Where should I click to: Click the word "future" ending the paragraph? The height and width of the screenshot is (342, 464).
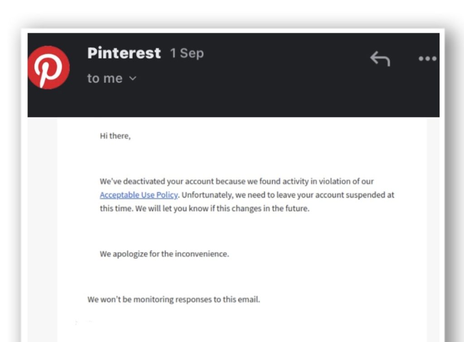click(x=296, y=209)
